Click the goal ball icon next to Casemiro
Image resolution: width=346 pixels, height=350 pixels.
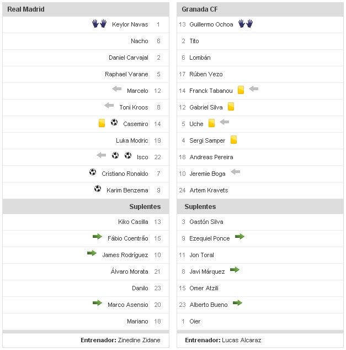[114, 123]
